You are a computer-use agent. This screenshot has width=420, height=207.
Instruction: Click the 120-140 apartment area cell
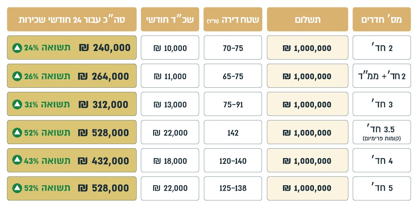point(233,160)
